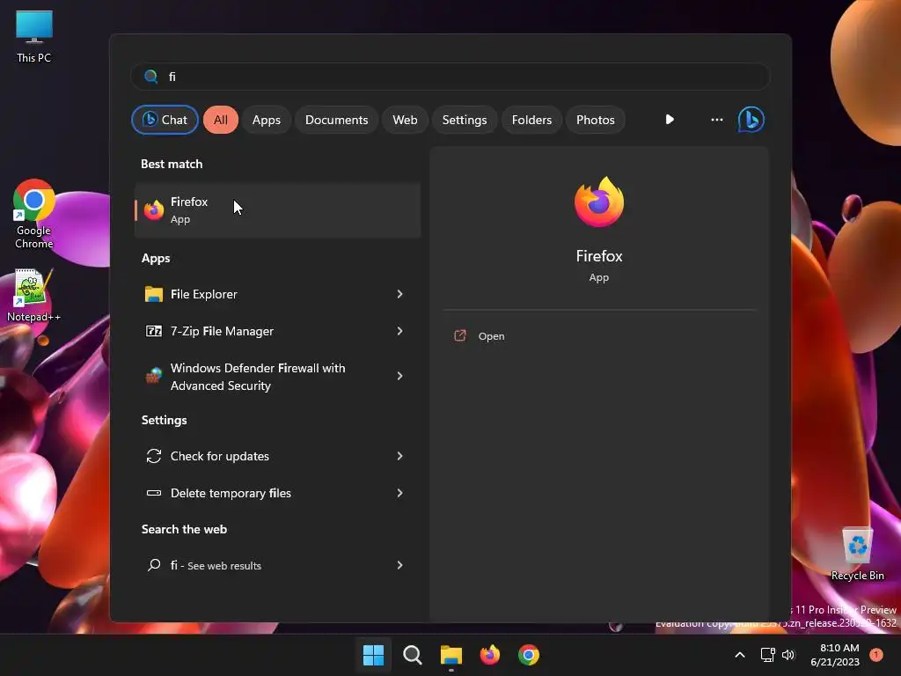Select File Explorer app result
The height and width of the screenshot is (676, 901).
[277, 294]
